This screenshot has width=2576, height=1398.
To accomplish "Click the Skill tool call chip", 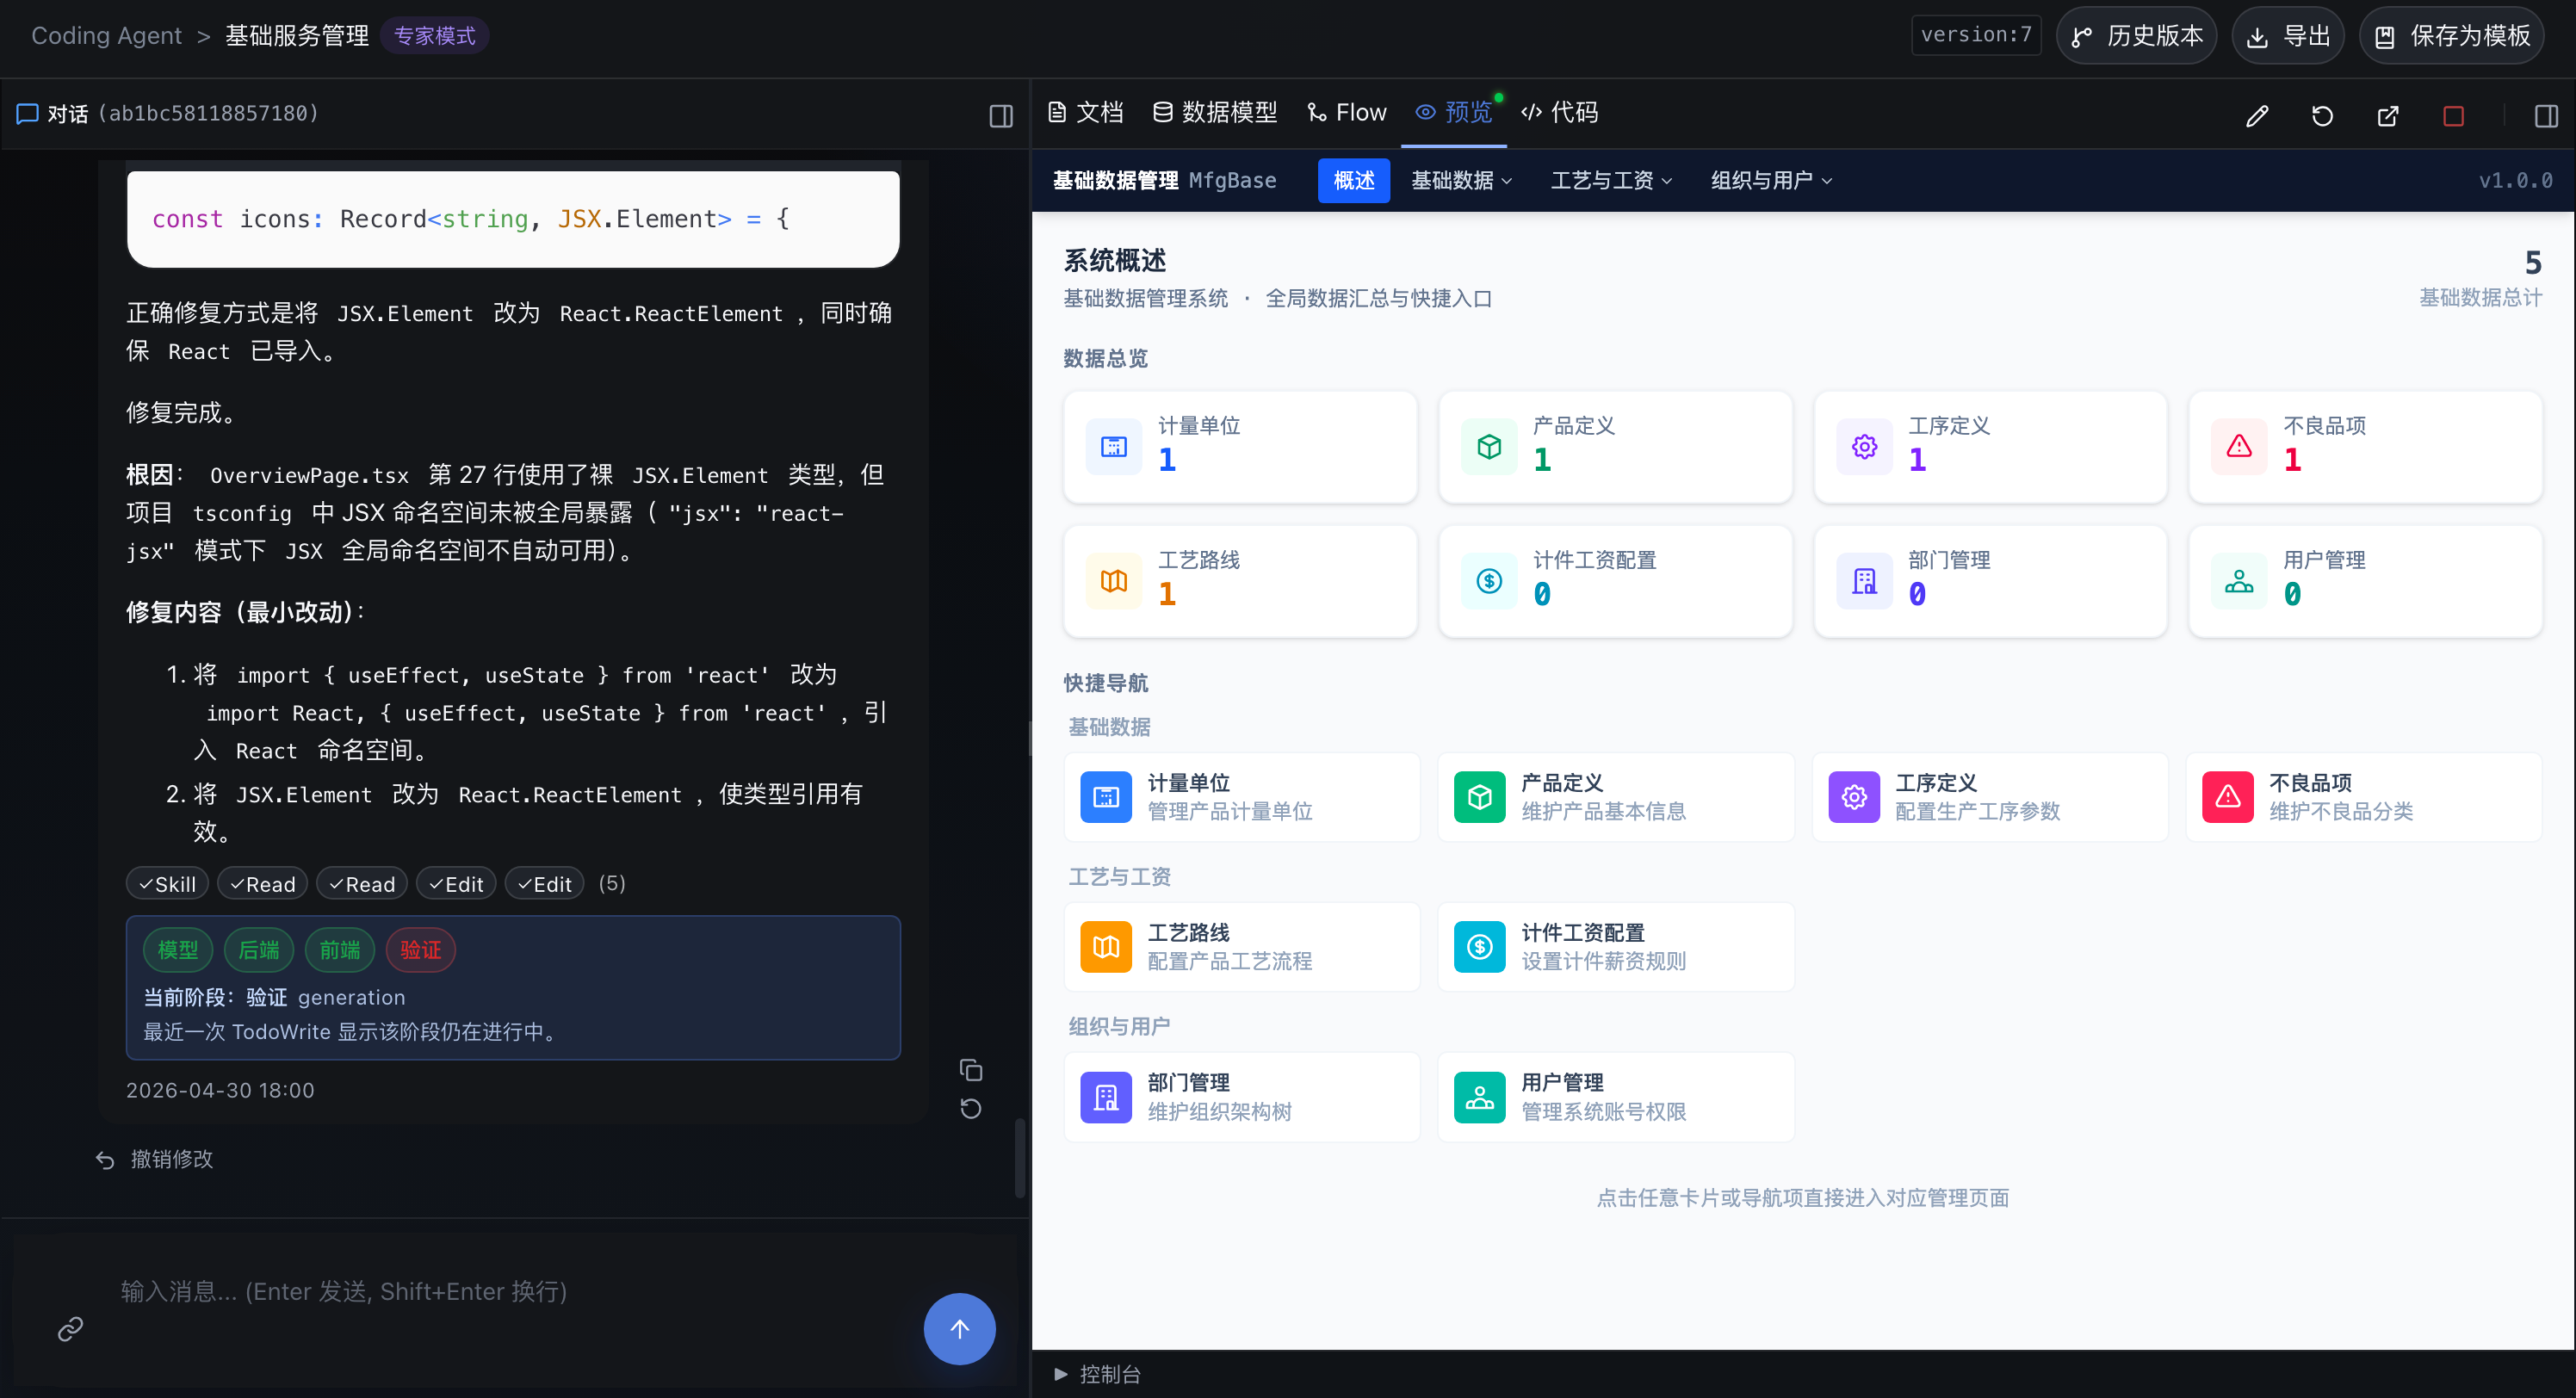I will click(x=167, y=884).
